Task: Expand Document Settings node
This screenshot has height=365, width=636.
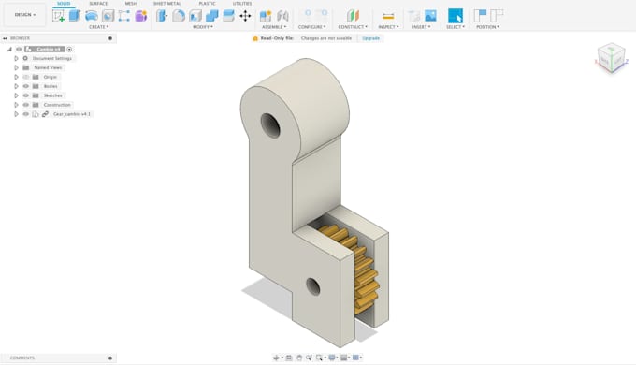Action: pyautogui.click(x=16, y=58)
